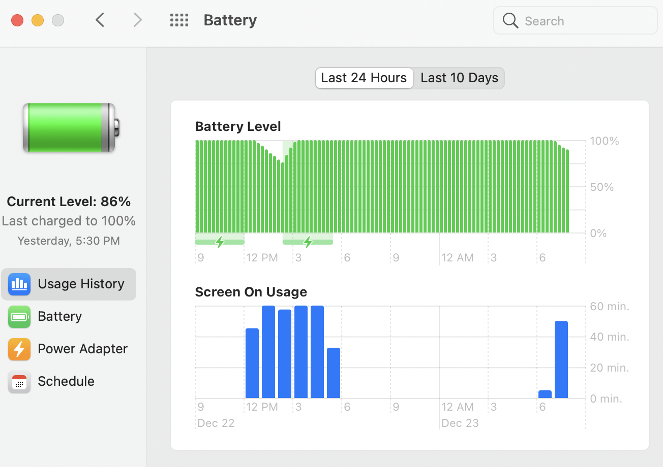The image size is (663, 467).
Task: Close the Battery window
Action: [17, 20]
